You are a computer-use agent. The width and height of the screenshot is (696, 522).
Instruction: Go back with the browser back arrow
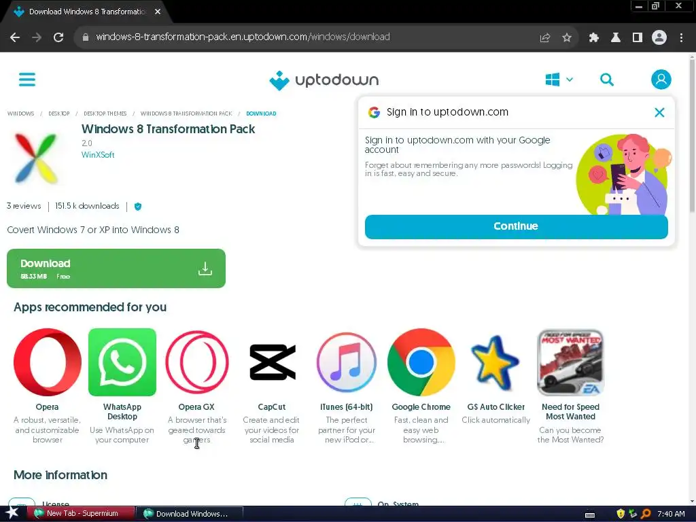tap(15, 37)
